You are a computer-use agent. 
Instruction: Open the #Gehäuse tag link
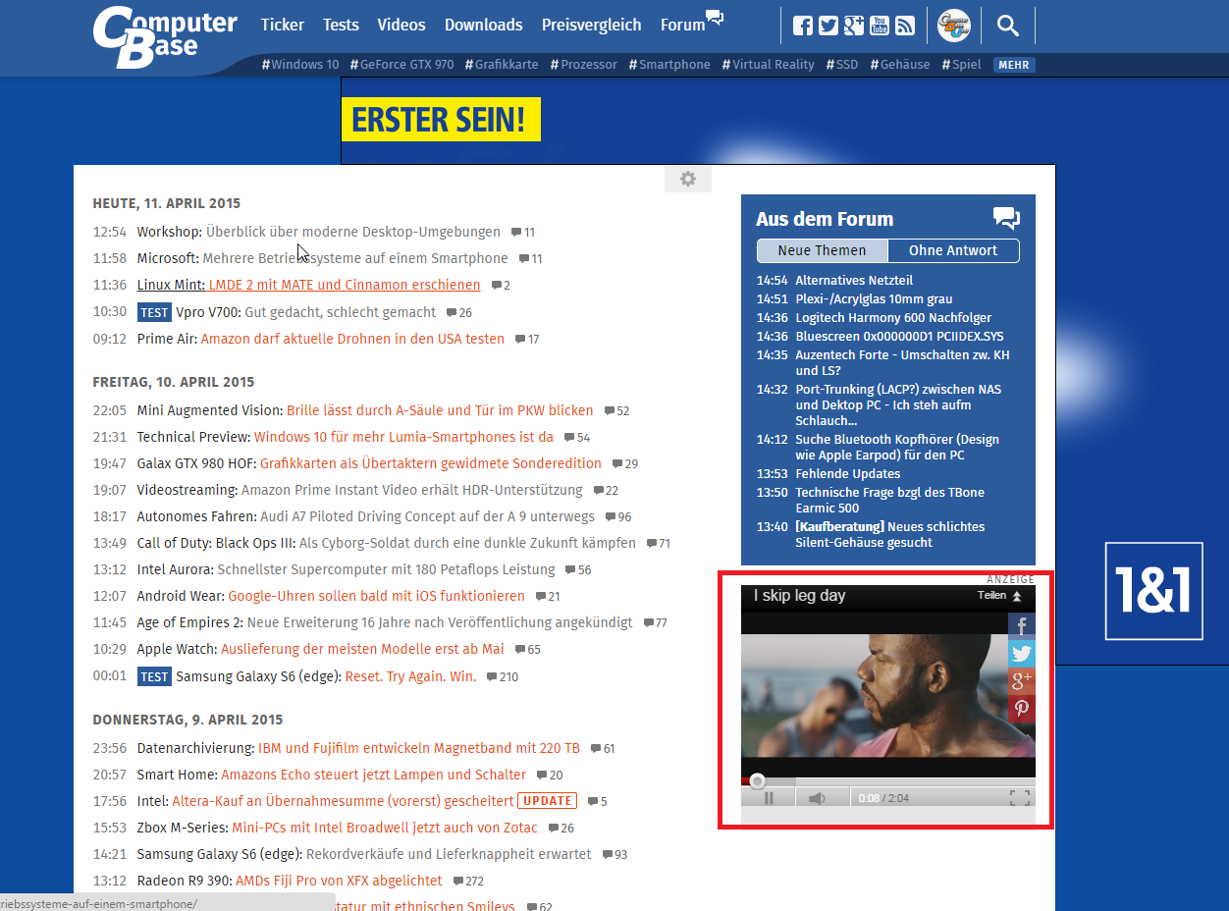pyautogui.click(x=899, y=65)
